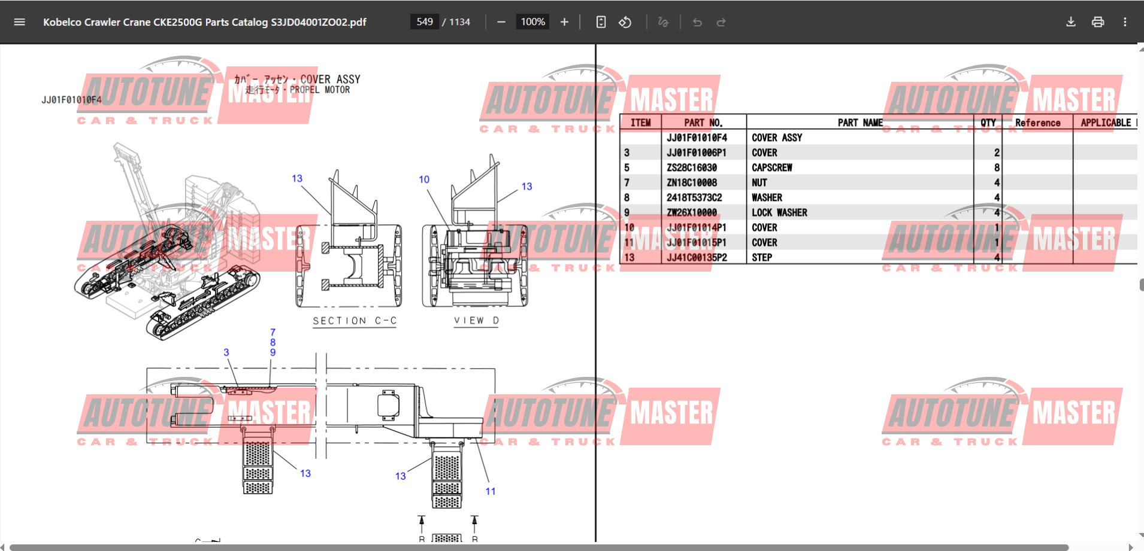Click the PART NO. column header

(703, 123)
